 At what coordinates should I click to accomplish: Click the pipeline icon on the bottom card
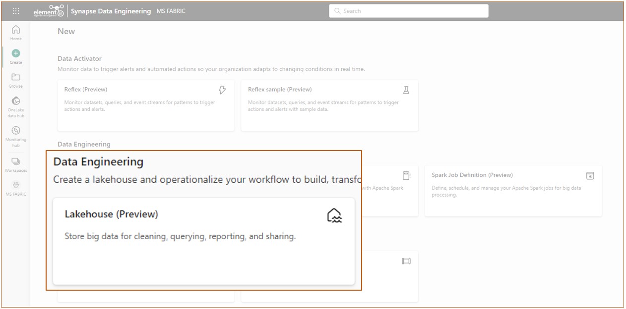406,261
